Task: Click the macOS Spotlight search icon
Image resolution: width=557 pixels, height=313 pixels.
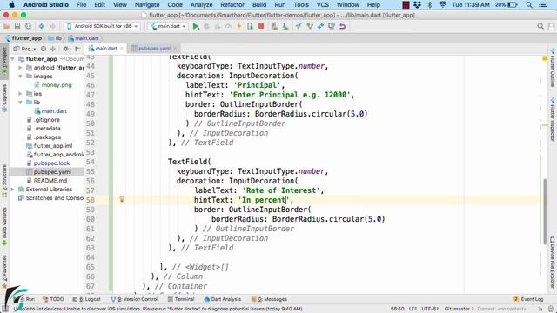Action: [x=529, y=5]
